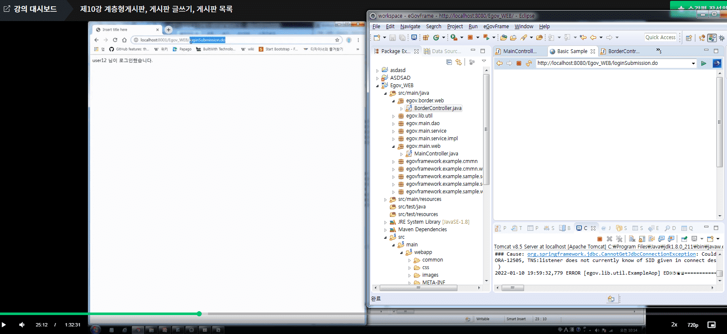This screenshot has height=334, width=727.
Task: Click the browser reload button in Chrome
Action: pyautogui.click(x=115, y=40)
